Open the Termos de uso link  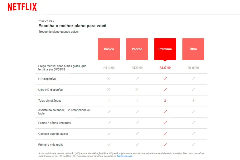124,156
